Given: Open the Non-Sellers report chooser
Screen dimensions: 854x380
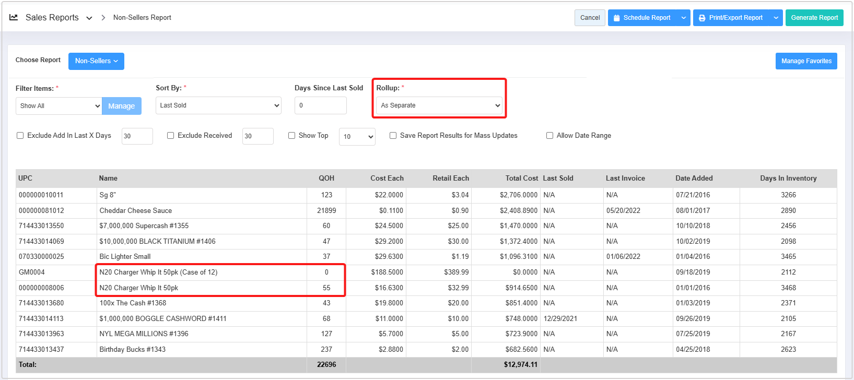Looking at the screenshot, I should [x=96, y=61].
